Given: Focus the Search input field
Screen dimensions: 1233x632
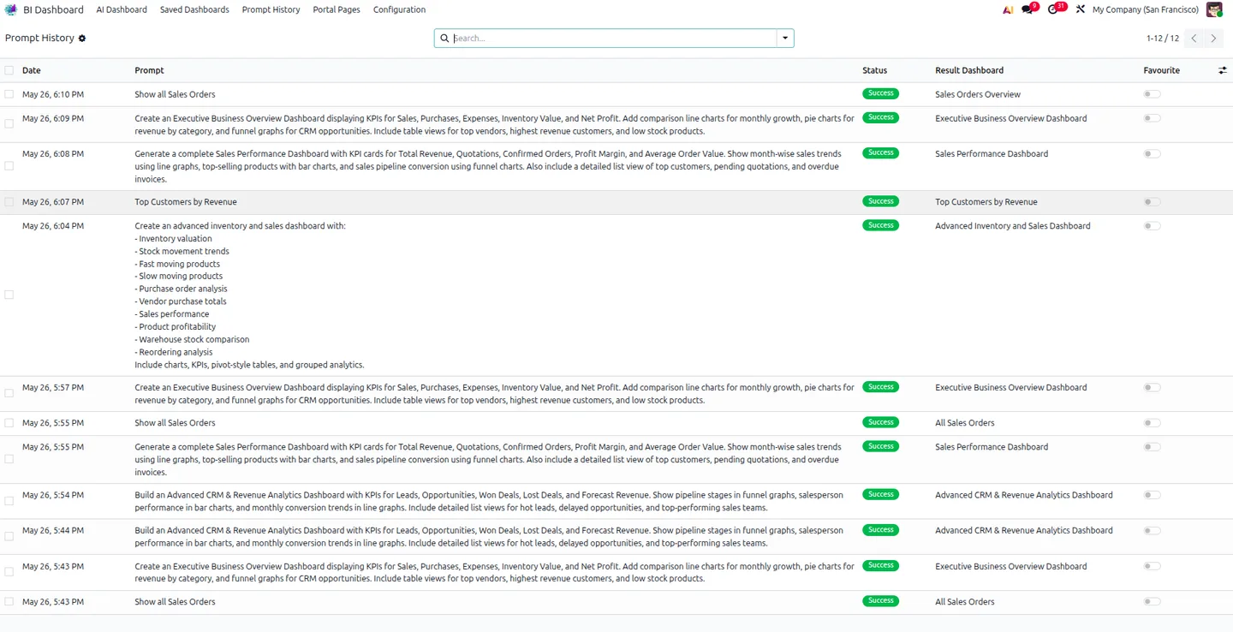Looking at the screenshot, I should (x=613, y=39).
